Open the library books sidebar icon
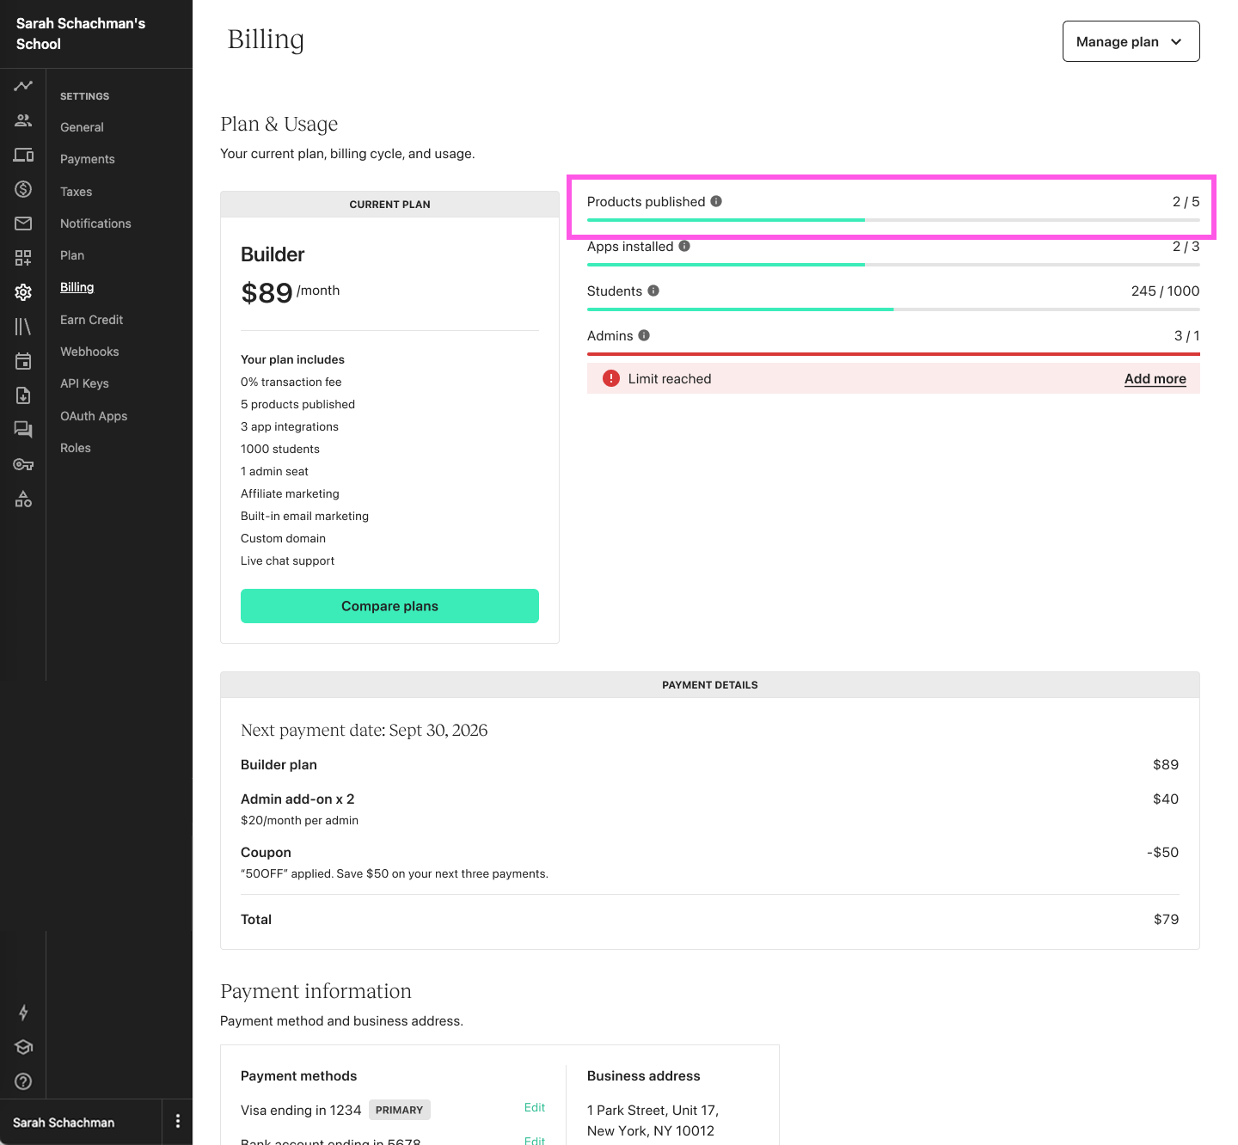 point(23,327)
